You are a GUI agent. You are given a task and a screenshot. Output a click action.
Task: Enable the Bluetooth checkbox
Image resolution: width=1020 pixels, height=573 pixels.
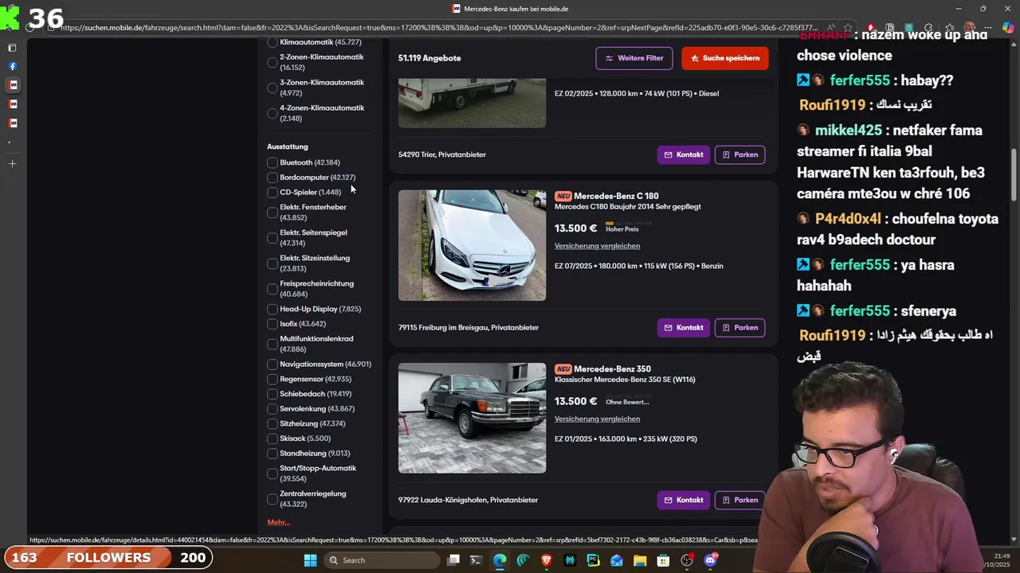(273, 162)
